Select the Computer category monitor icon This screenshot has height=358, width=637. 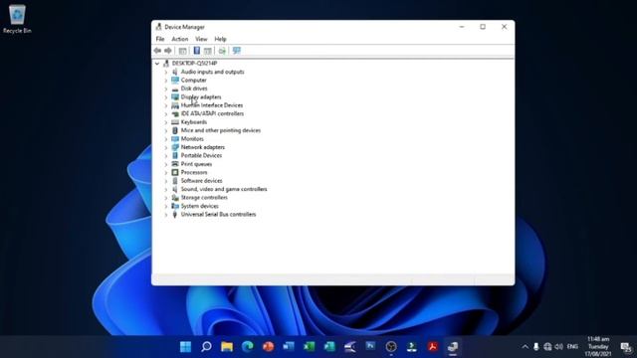coord(175,80)
